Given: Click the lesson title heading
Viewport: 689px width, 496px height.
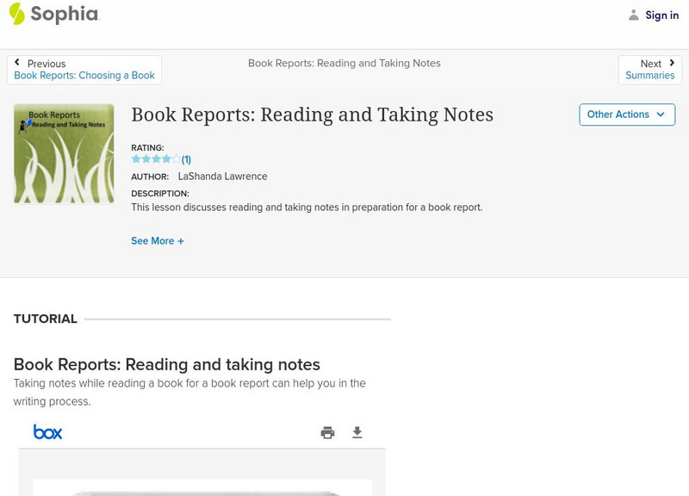Looking at the screenshot, I should coord(312,115).
